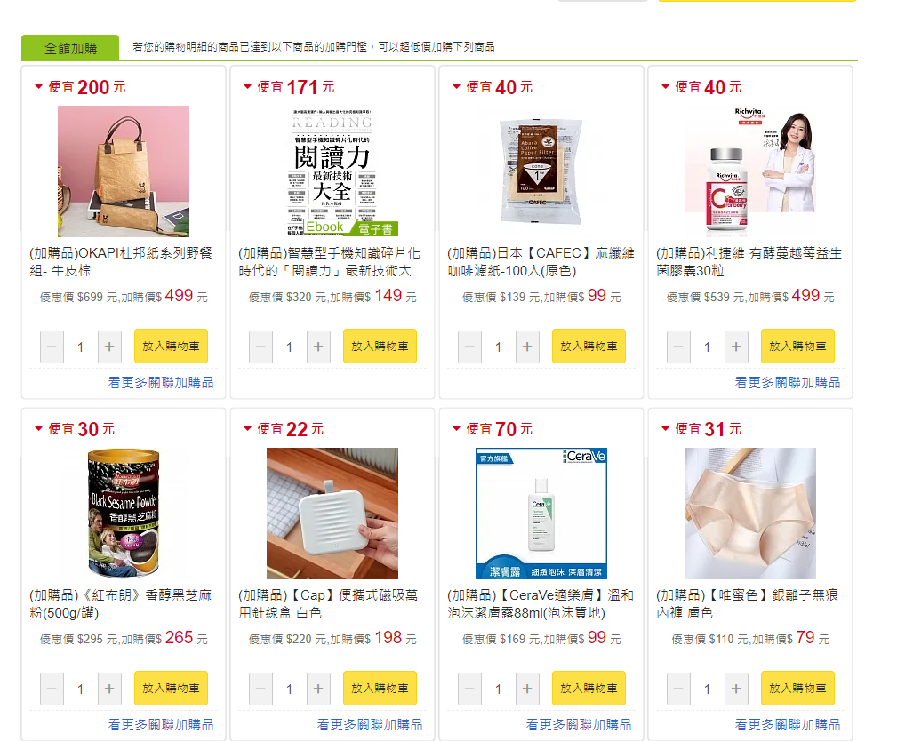Increase quantity for CeraVe foaming cleanser
This screenshot has width=897, height=741.
(527, 689)
